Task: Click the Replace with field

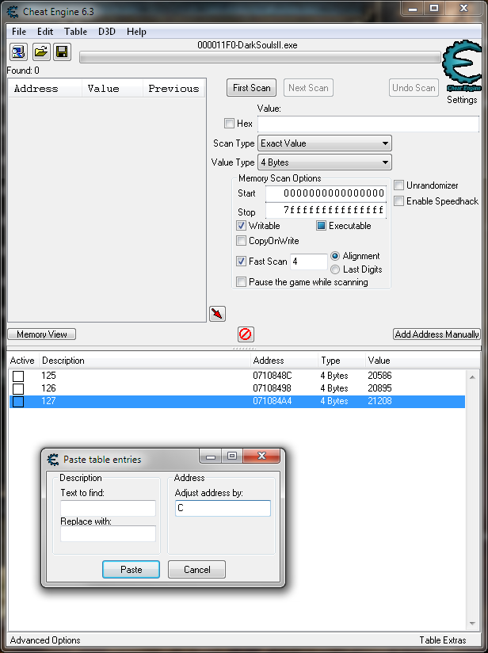Action: point(109,533)
